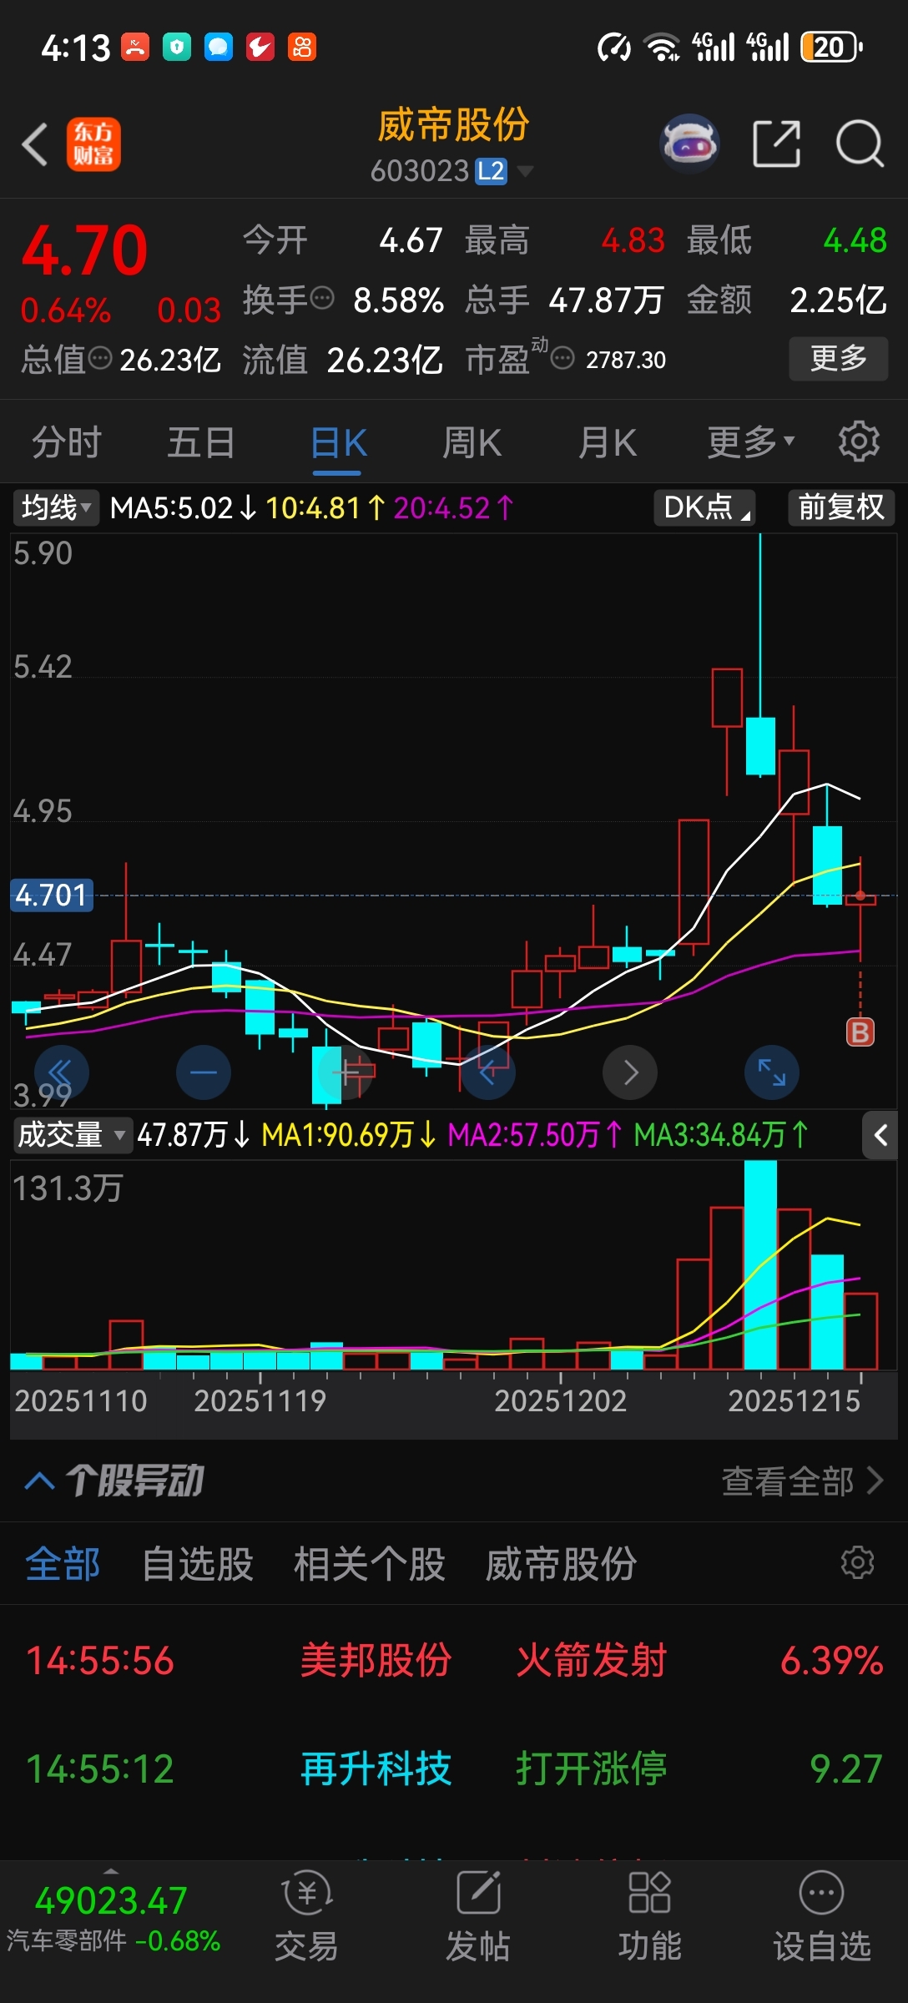Tap info icon next to 市盈
The image size is (908, 2003).
[x=562, y=359]
